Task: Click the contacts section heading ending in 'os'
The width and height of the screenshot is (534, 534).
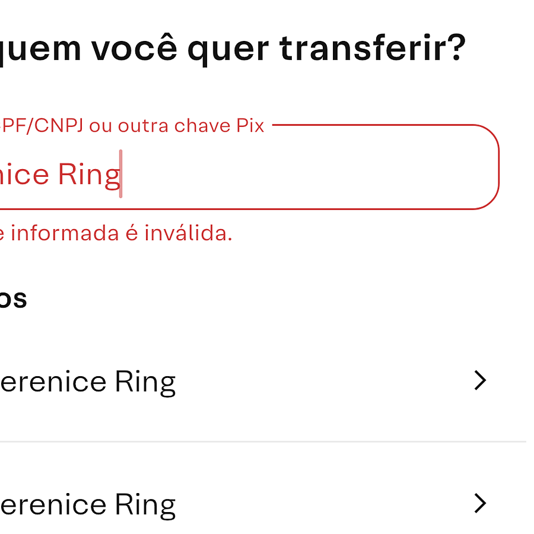Action: pos(13,299)
